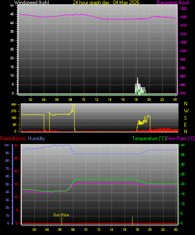This screenshot has width=195, height=235.
Task: Click the "100" humidity axis value
Action: coord(7,145)
